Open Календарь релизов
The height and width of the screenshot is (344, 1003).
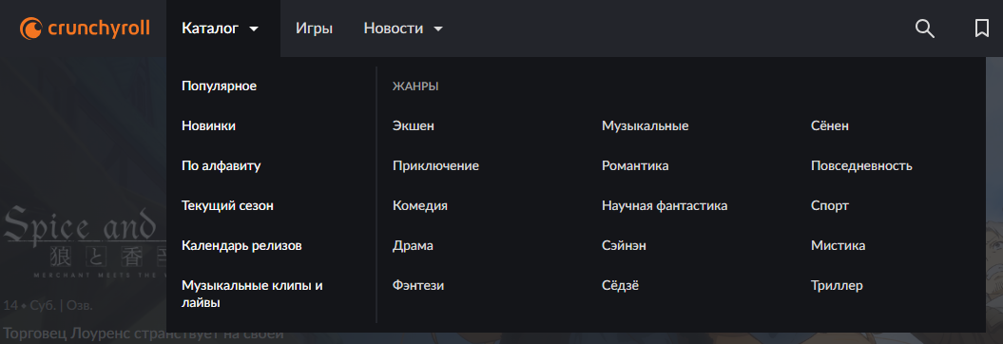241,245
